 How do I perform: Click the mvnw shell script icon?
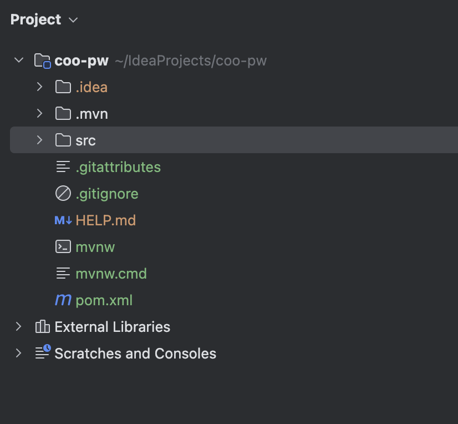(63, 247)
